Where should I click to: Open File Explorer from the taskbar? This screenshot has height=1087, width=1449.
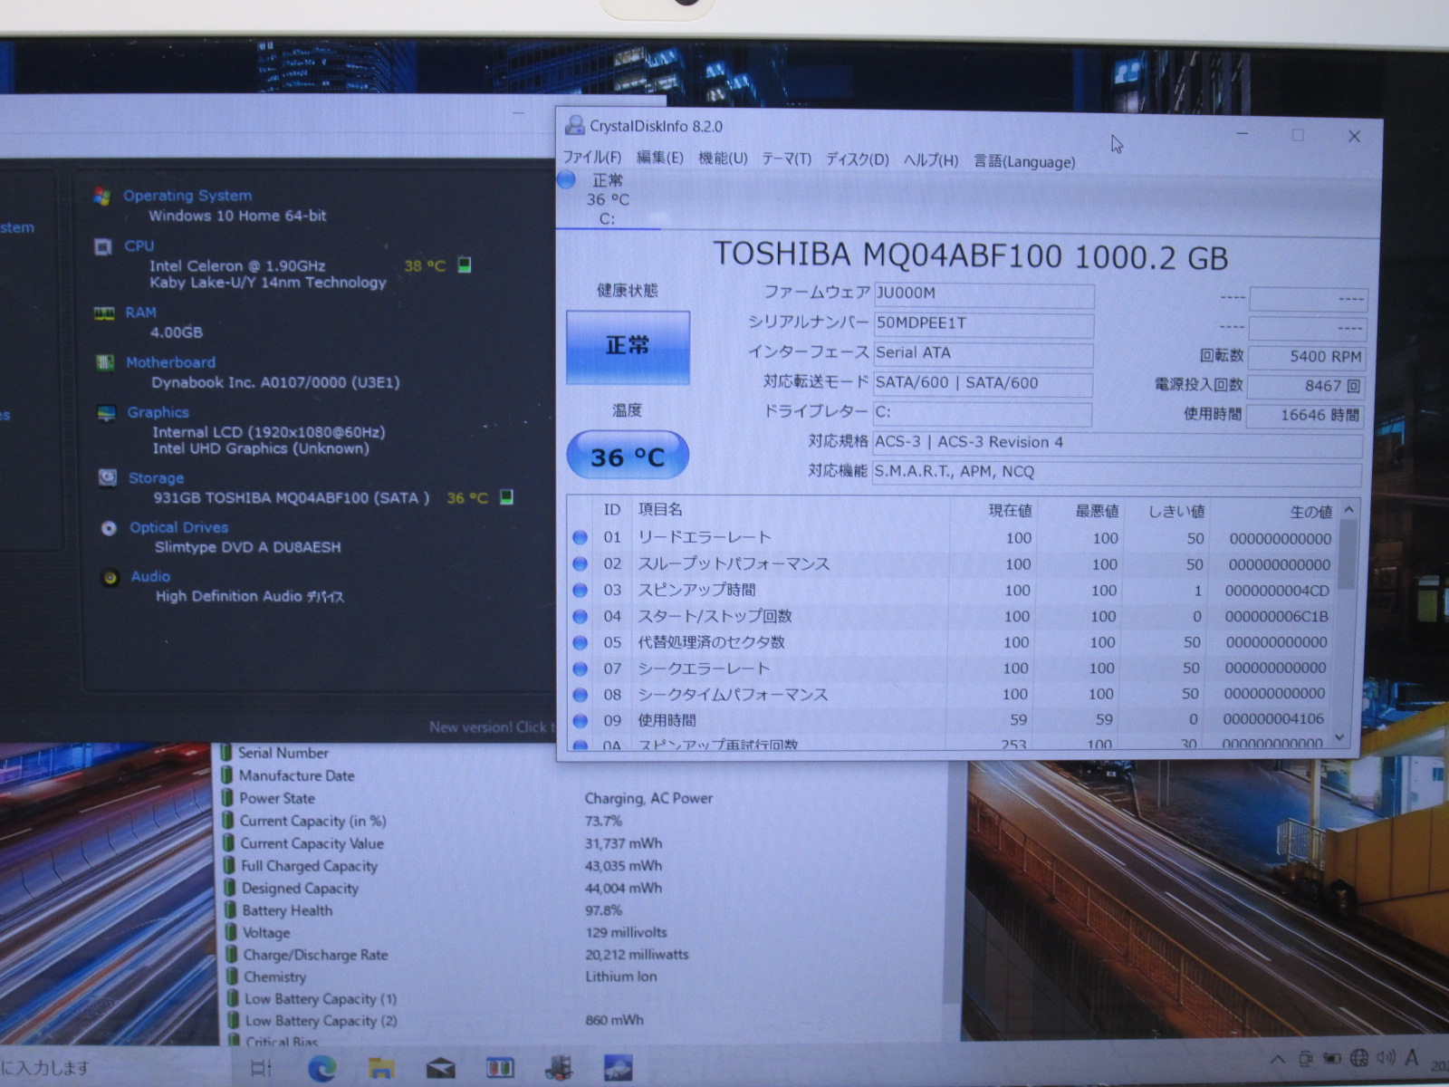(381, 1069)
